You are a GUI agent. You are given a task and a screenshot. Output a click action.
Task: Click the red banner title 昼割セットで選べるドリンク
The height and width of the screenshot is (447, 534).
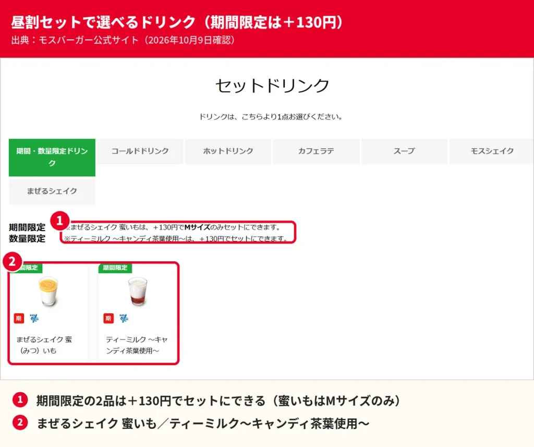[x=177, y=22]
